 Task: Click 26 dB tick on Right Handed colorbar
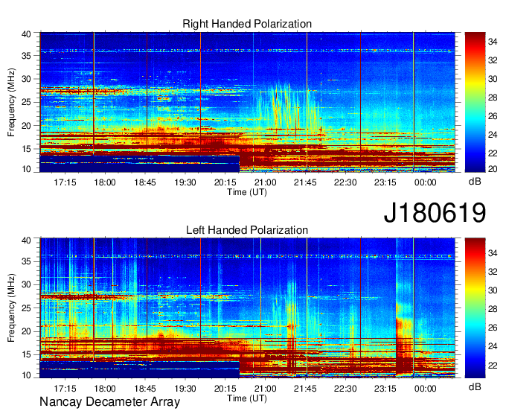pos(493,116)
